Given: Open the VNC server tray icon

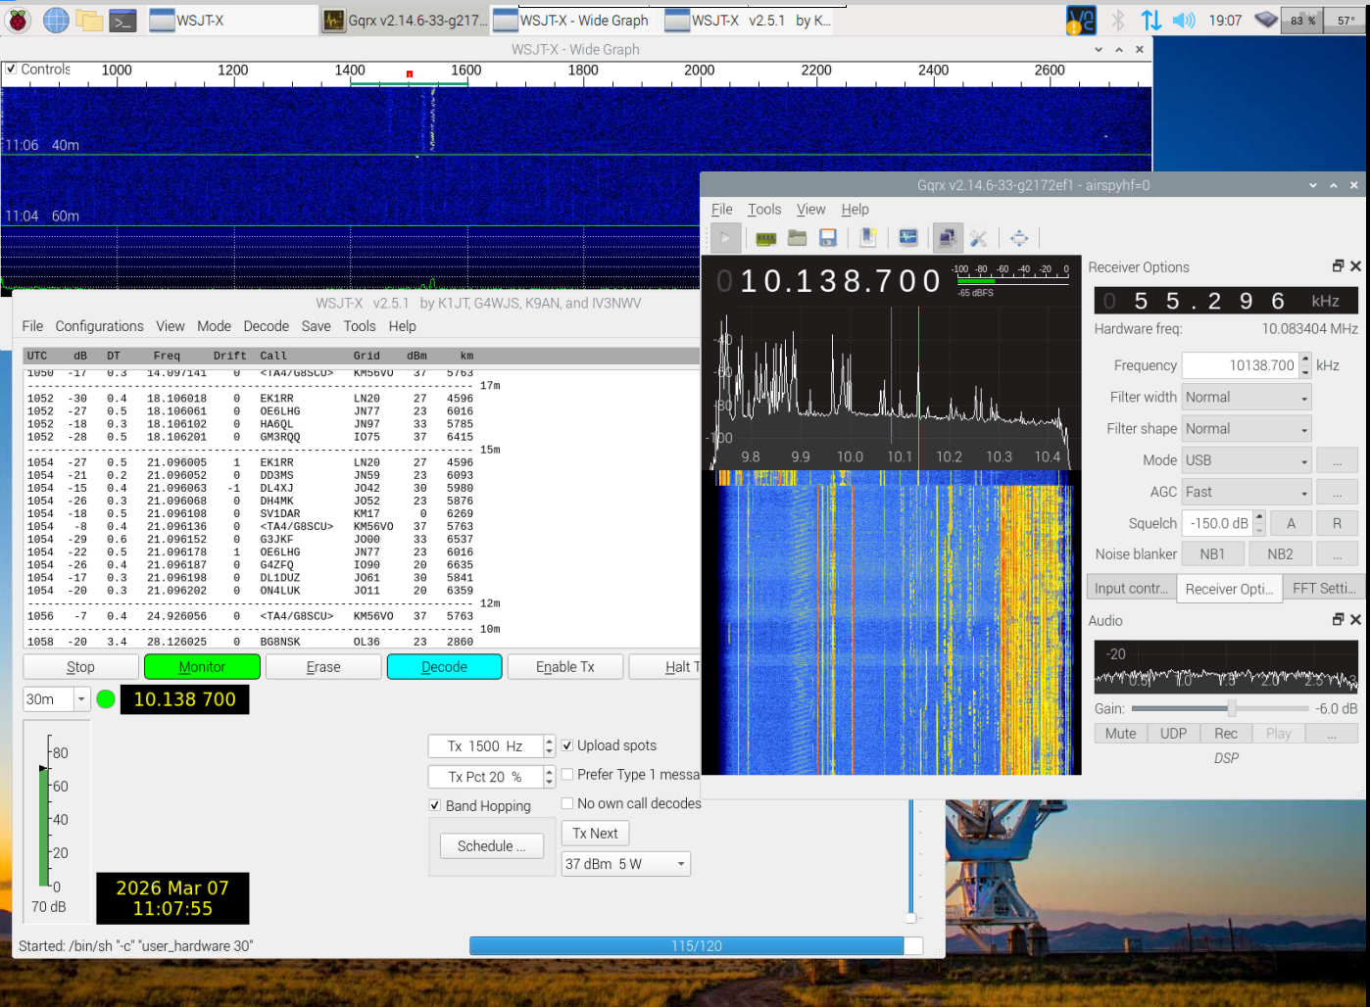Looking at the screenshot, I should tap(1081, 20).
